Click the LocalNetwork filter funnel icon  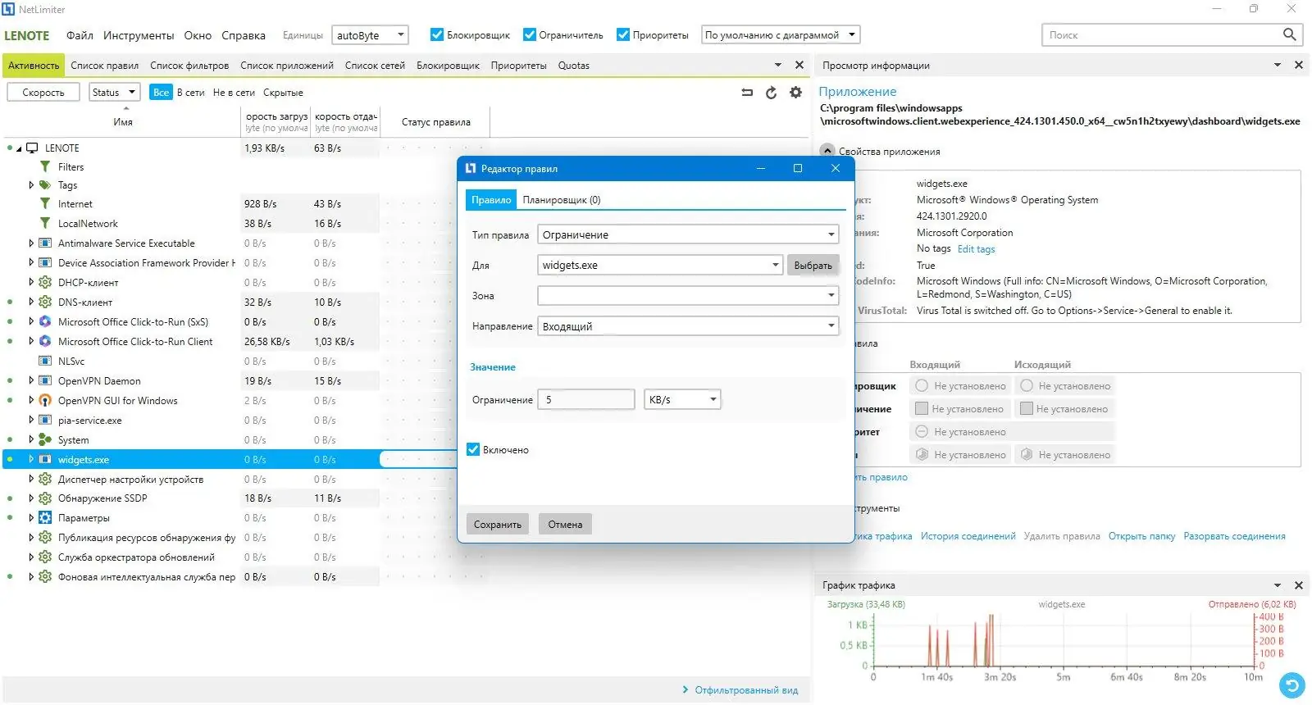click(x=45, y=224)
